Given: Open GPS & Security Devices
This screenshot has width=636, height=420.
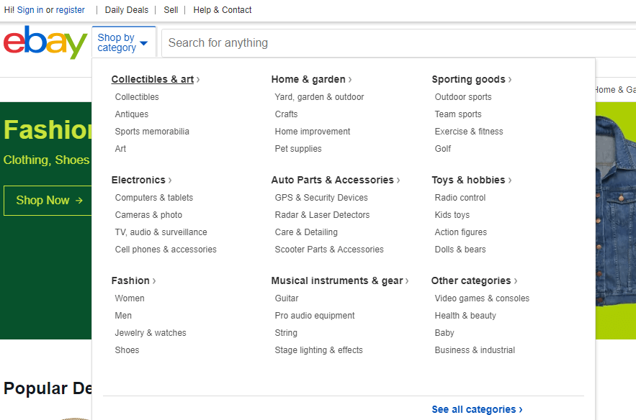Looking at the screenshot, I should click(321, 198).
